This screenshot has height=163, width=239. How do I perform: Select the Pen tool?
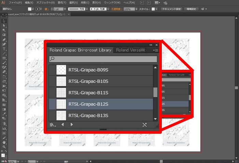click(4, 39)
